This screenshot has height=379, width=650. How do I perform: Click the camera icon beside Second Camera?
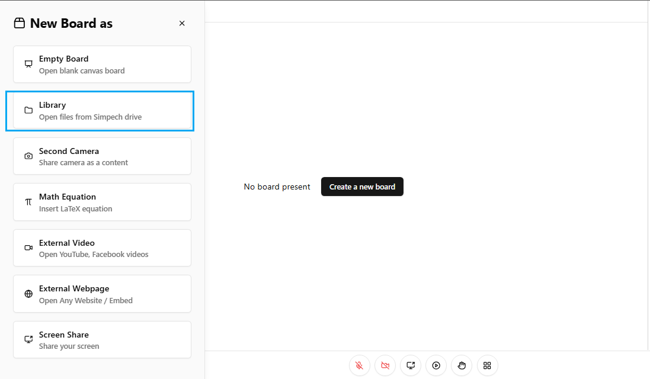28,156
